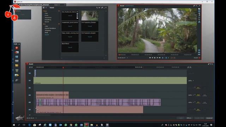Toggle the A4 track in timeline

30,110
